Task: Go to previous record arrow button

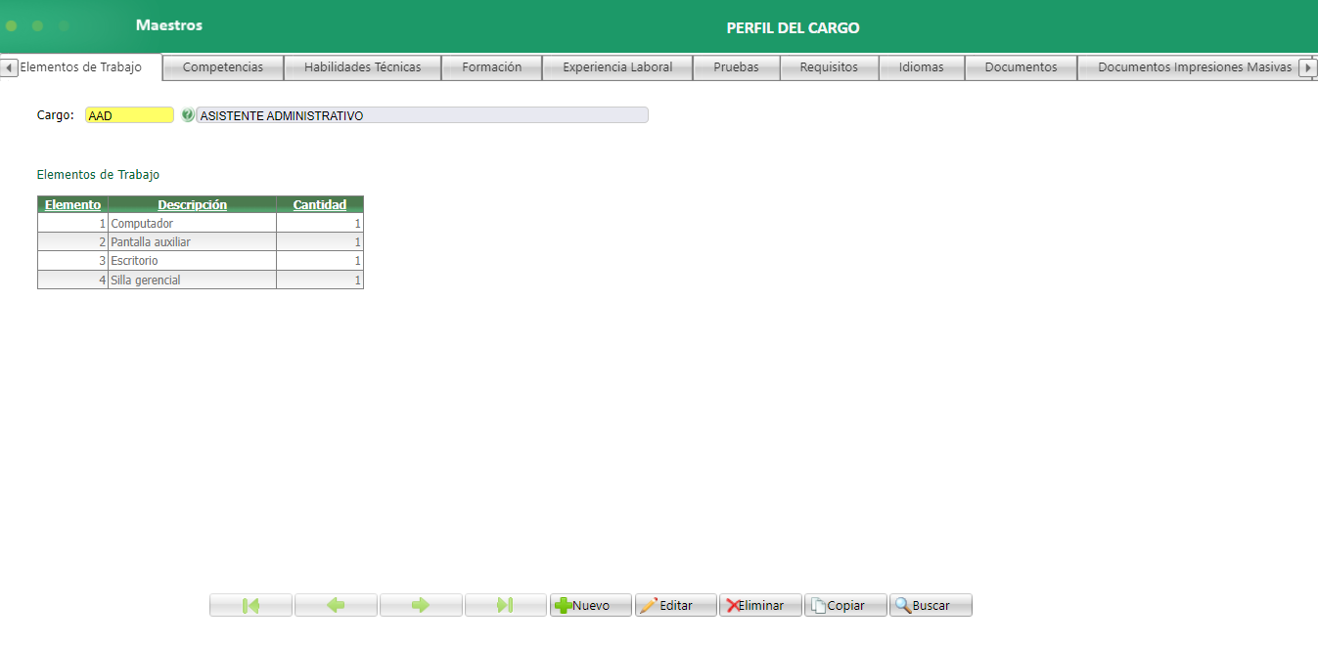Action: pos(336,605)
